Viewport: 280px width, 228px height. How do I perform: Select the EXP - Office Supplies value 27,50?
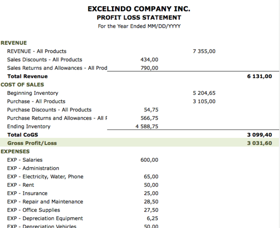[x=151, y=210]
